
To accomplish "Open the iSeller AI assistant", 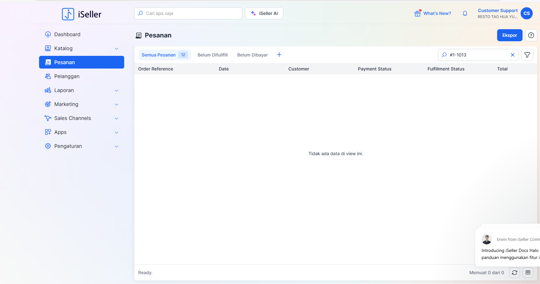I will pyautogui.click(x=264, y=13).
